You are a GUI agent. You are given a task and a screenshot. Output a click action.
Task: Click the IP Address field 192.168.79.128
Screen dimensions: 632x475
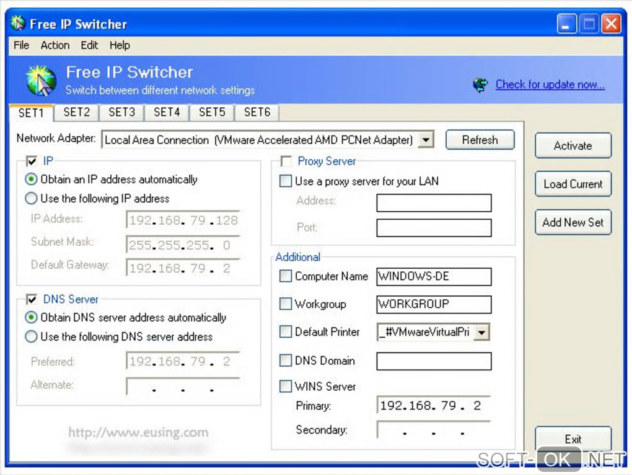pos(183,220)
